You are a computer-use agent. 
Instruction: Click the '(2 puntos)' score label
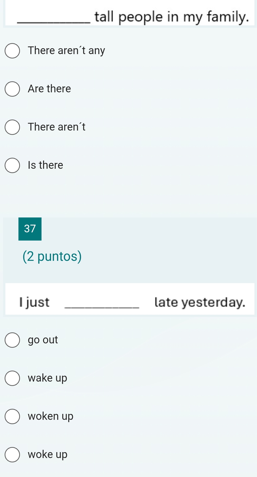(52, 256)
